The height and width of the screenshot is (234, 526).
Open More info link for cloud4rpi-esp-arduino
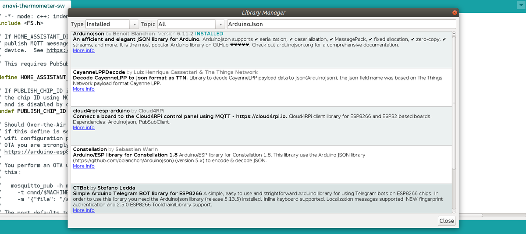pos(84,128)
